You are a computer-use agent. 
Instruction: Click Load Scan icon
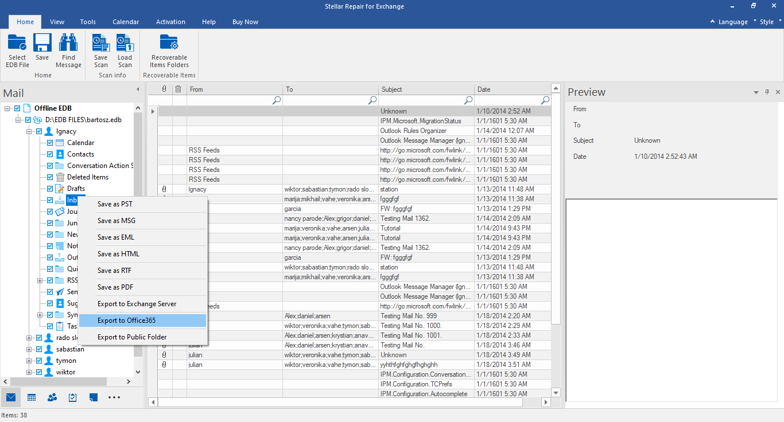tap(125, 51)
